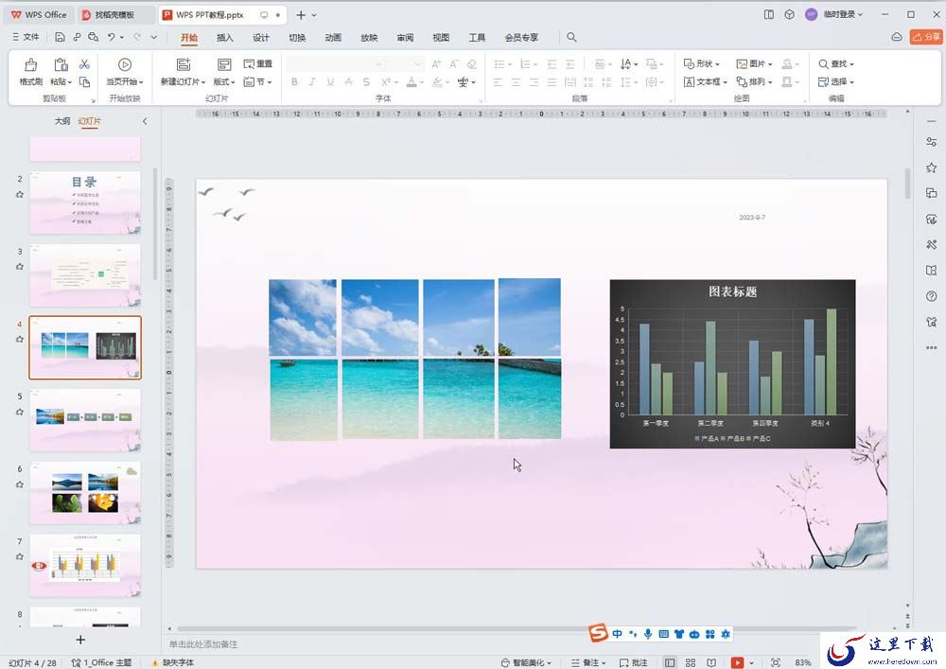Click the star icon in right sidebar
The height and width of the screenshot is (669, 946).
pos(932,167)
